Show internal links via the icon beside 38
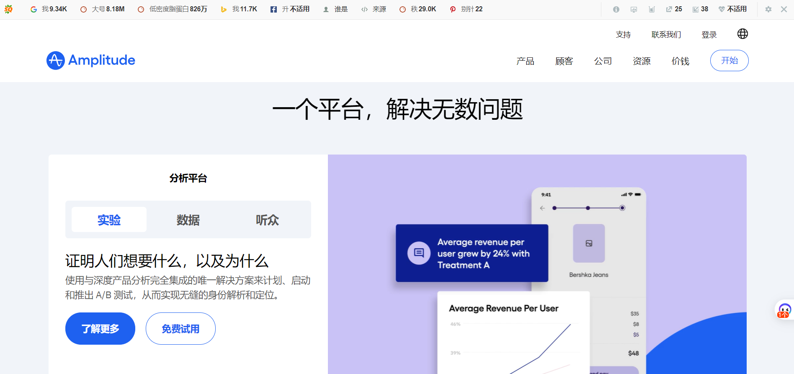Screen dimensions: 794x374 pos(696,9)
